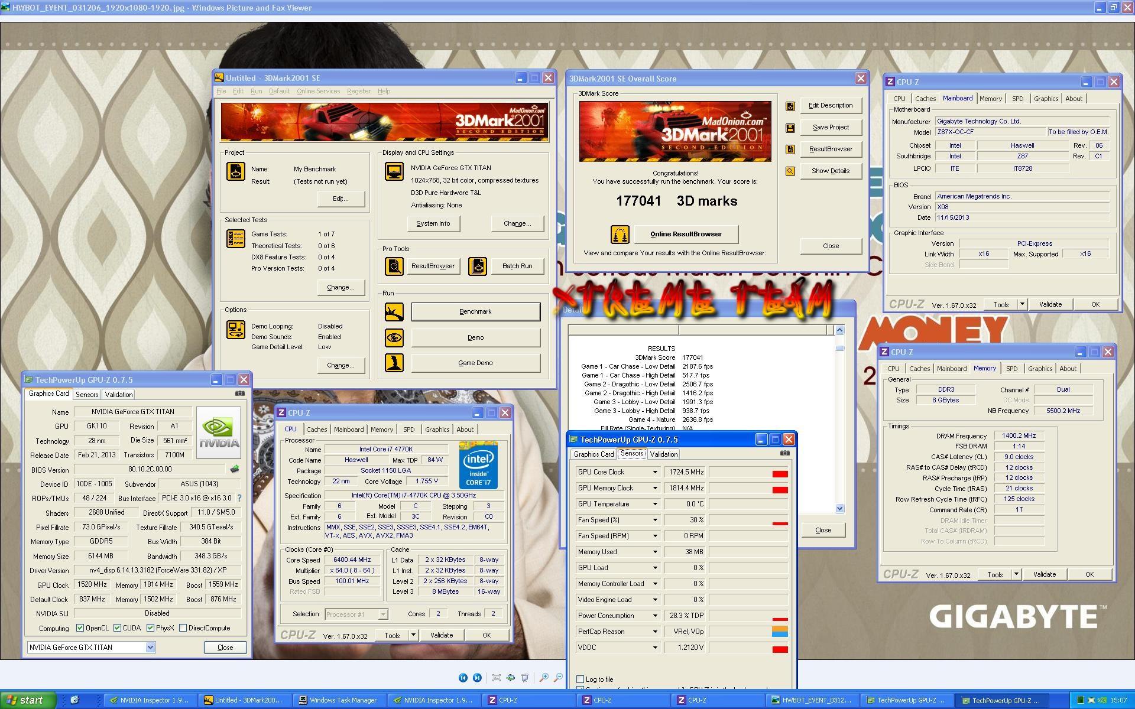Click the Benchmark button in 3DMark
The height and width of the screenshot is (709, 1135).
point(475,311)
